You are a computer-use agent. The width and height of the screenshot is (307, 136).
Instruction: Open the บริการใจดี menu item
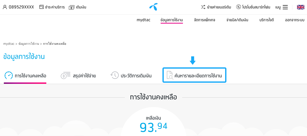[267, 20]
